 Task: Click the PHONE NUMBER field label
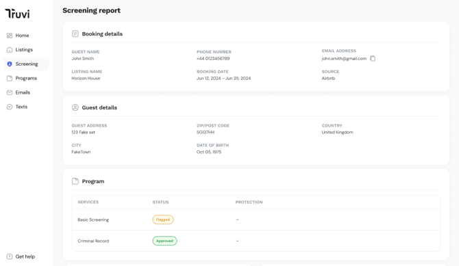(214, 52)
